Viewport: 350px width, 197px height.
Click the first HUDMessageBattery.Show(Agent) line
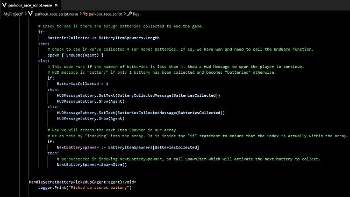[90, 101]
